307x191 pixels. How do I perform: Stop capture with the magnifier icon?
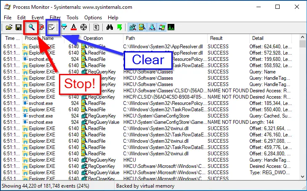pyautogui.click(x=31, y=27)
